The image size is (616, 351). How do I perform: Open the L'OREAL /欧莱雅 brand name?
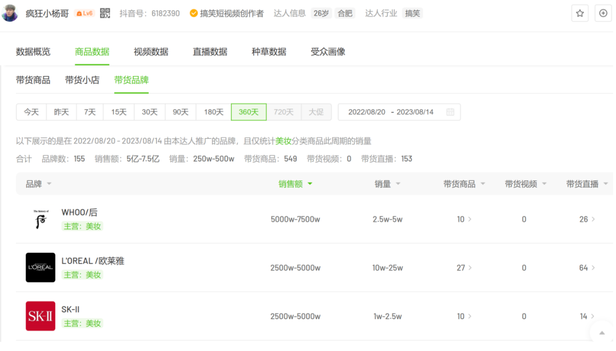[93, 261]
